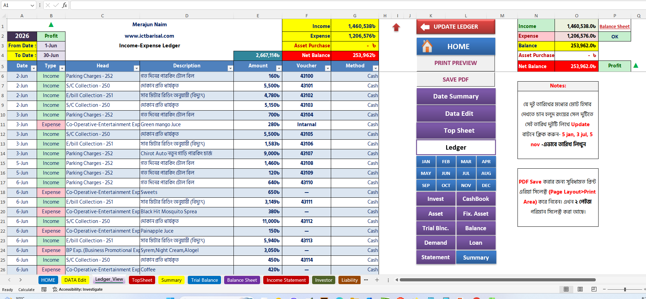This screenshot has width=646, height=299.
Task: Click the UPDATE LEDGER button
Action: pyautogui.click(x=455, y=27)
